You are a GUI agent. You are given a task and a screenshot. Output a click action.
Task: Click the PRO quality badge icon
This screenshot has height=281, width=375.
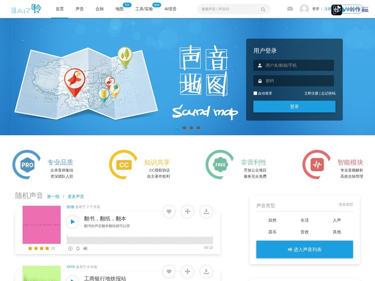27,165
